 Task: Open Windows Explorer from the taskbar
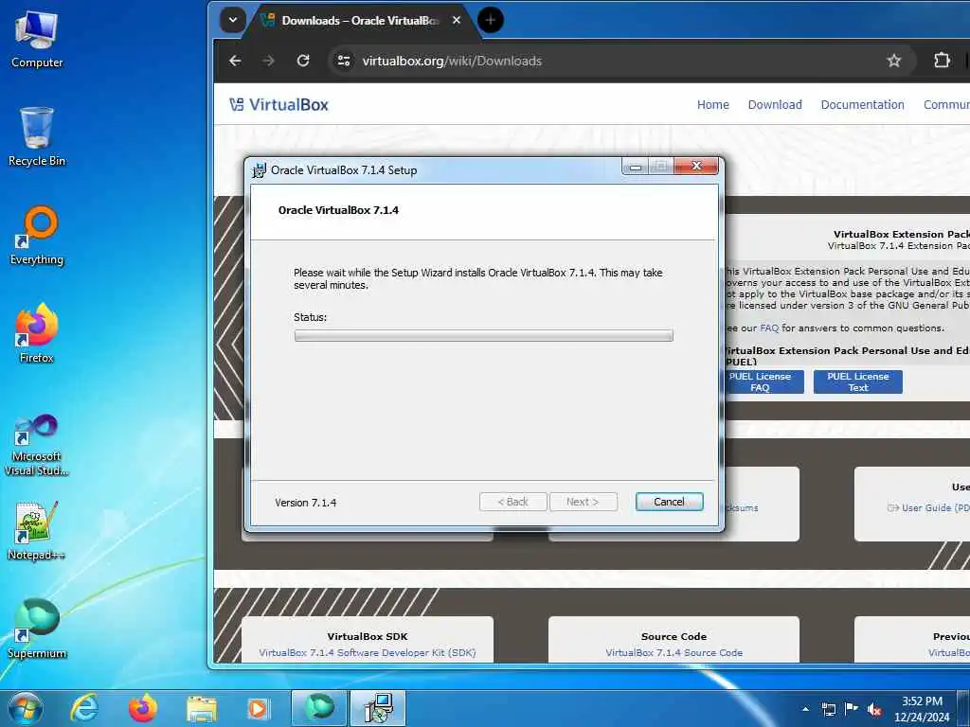click(202, 708)
